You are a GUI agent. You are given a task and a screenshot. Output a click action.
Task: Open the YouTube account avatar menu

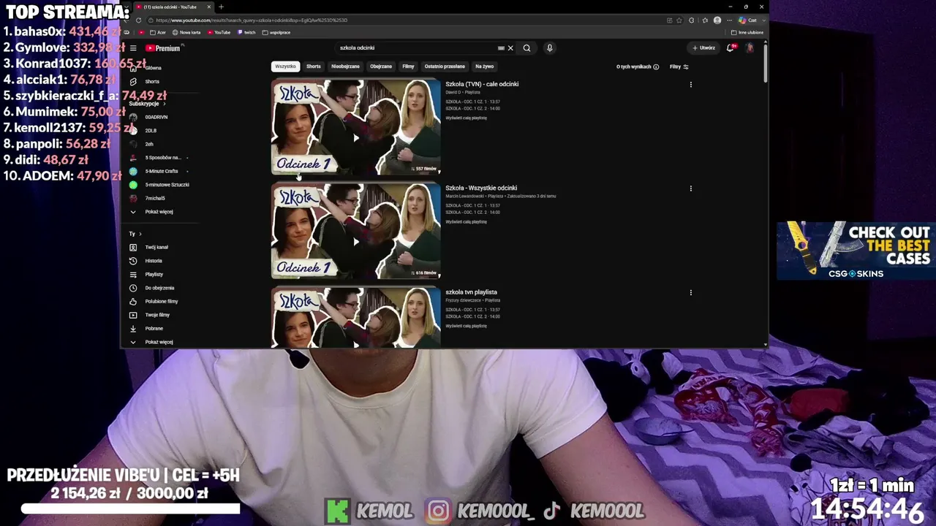click(x=750, y=48)
